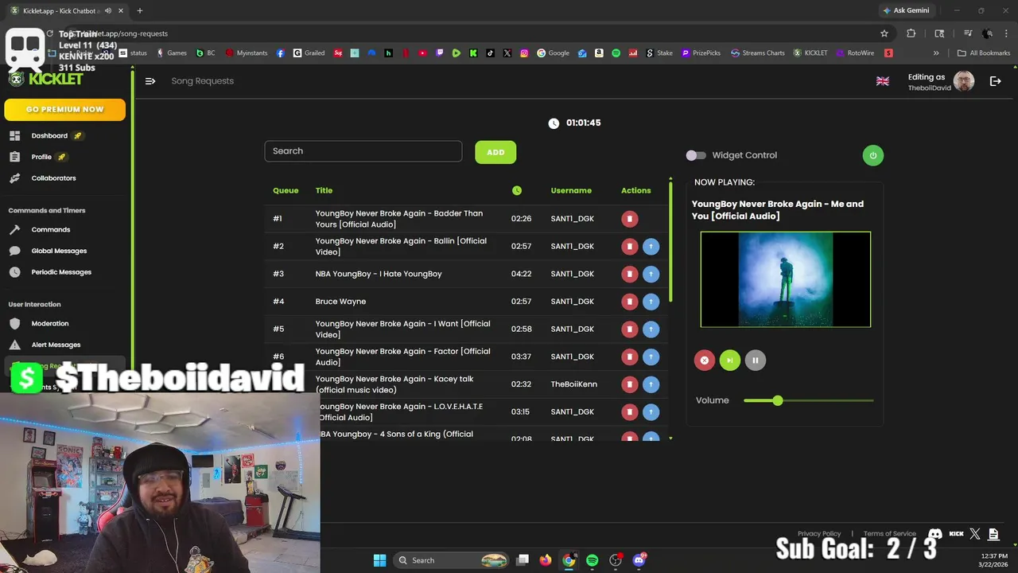Click the Queue column header
Screen dimensions: 1018x573
[x=286, y=191]
